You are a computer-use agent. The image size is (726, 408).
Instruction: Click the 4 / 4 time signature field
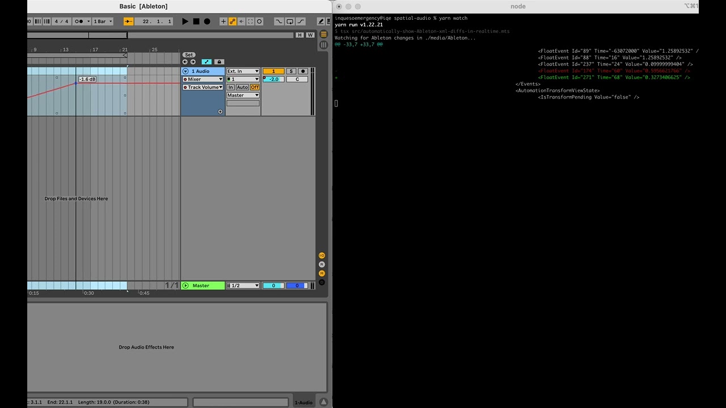[x=61, y=22]
